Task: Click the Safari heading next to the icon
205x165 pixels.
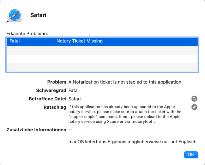Action: [38, 15]
